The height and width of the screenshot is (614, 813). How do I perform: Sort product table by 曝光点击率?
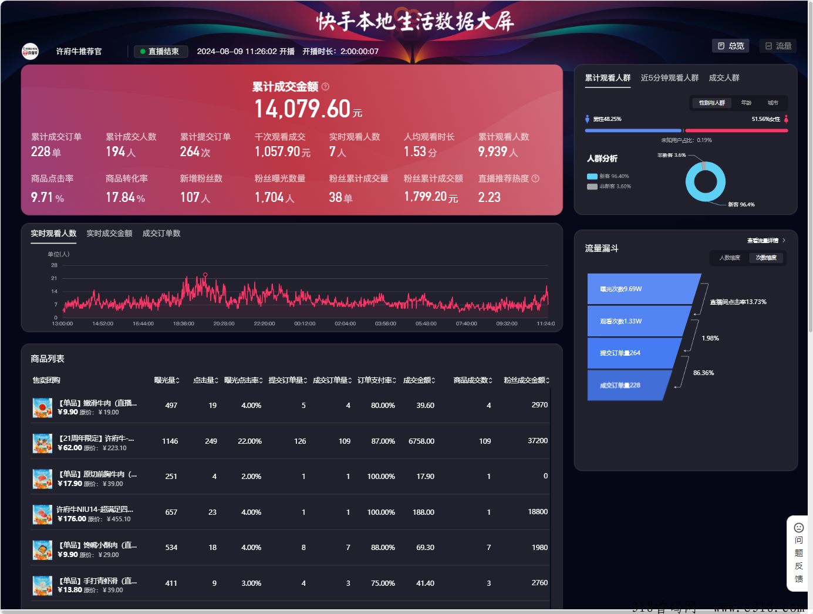[x=244, y=380]
